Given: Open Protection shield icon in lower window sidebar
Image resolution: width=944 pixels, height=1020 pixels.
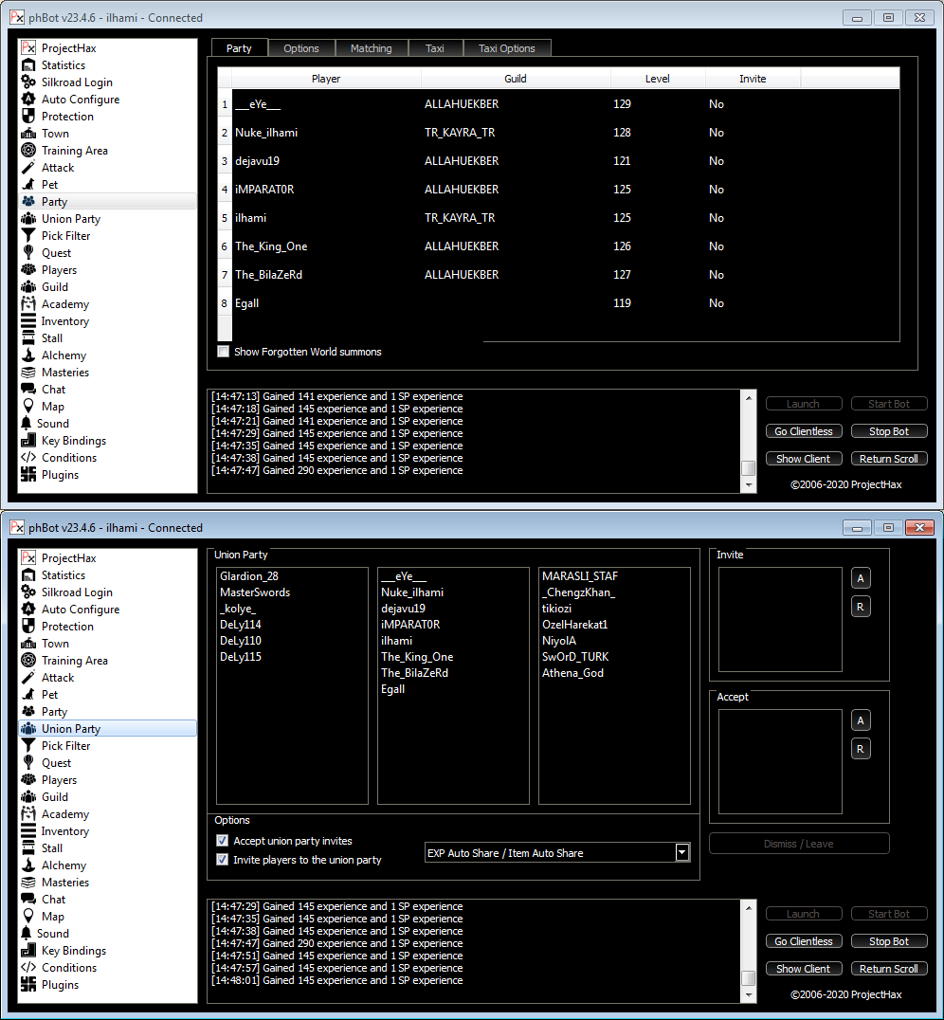Looking at the screenshot, I should pos(28,627).
